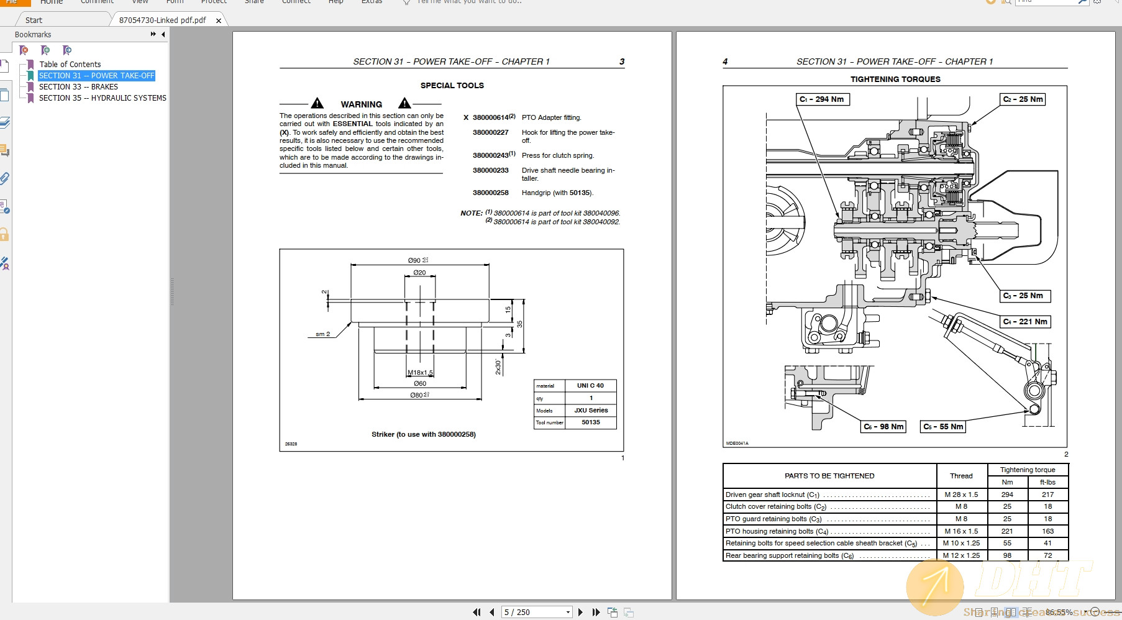1122x620 pixels.
Task: Jump to the first page with skip-back control
Action: point(477,612)
